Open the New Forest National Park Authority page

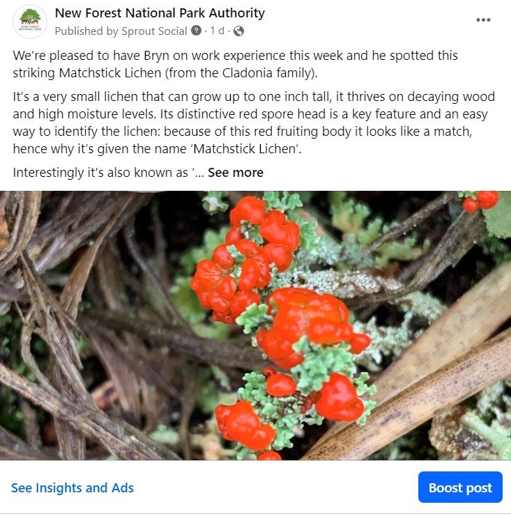coord(160,13)
